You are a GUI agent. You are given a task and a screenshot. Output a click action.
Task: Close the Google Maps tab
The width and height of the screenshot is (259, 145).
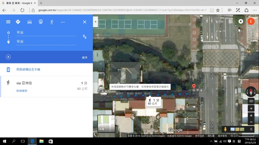pos(35,3)
